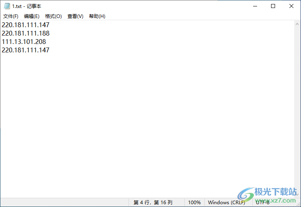Maximize the Notepad window
The image size is (301, 207).
(x=273, y=6)
